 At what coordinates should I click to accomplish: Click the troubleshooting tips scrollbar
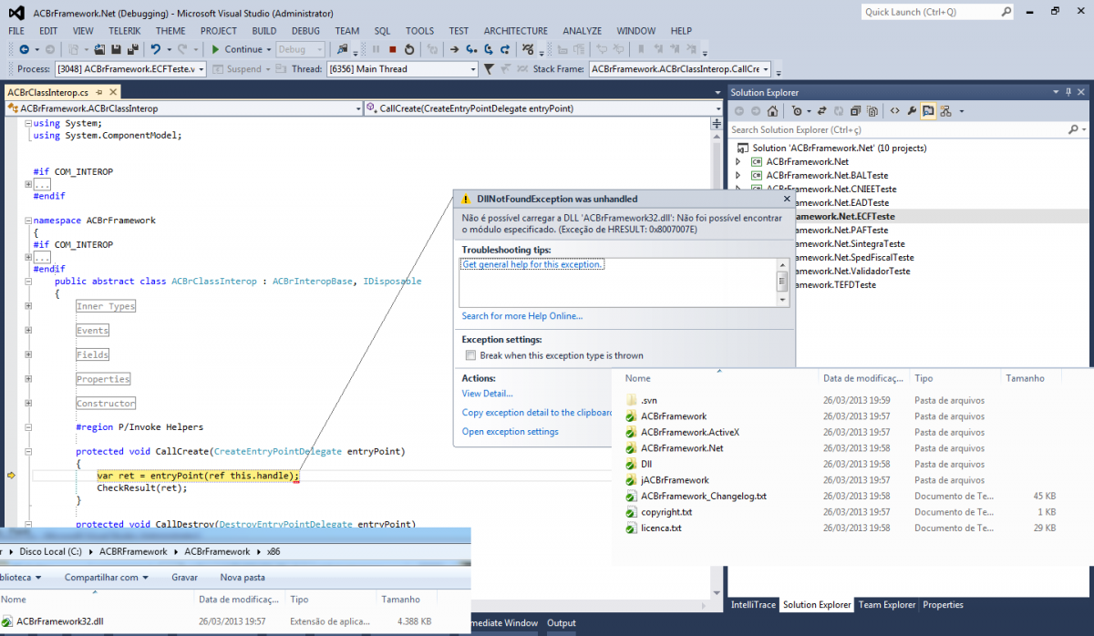point(781,281)
